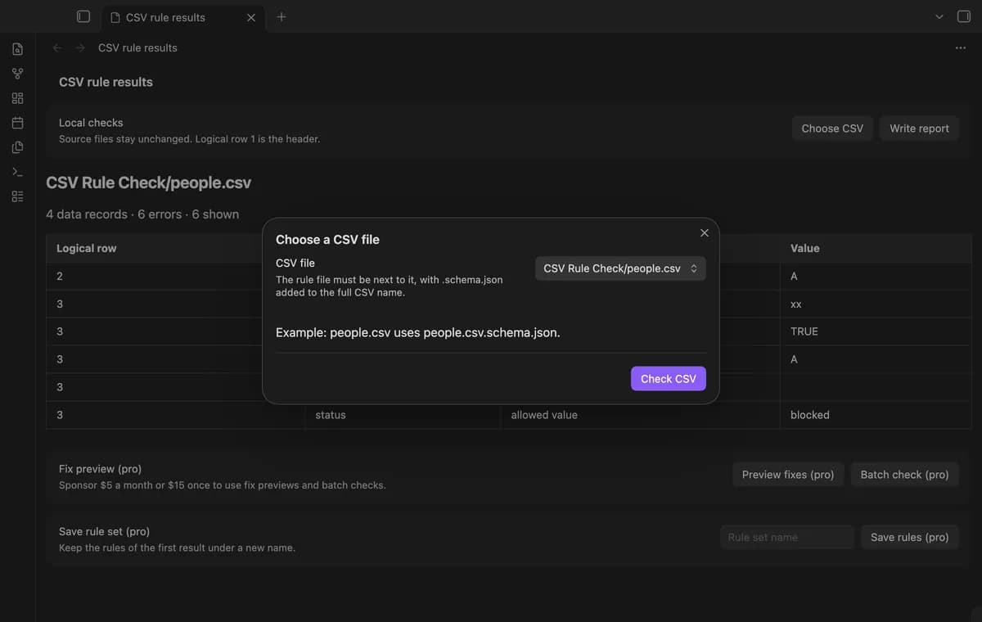Focus the Rule set name input field

(x=787, y=537)
